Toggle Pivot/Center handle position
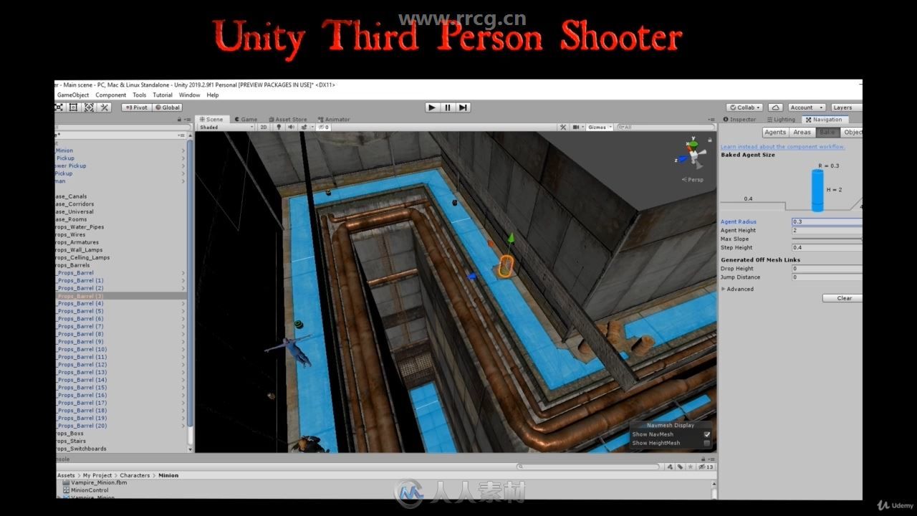The width and height of the screenshot is (917, 516). (x=135, y=107)
